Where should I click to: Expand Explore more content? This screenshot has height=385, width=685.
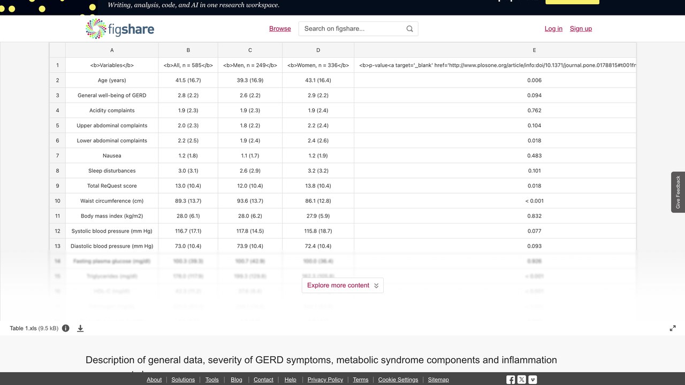tap(342, 286)
